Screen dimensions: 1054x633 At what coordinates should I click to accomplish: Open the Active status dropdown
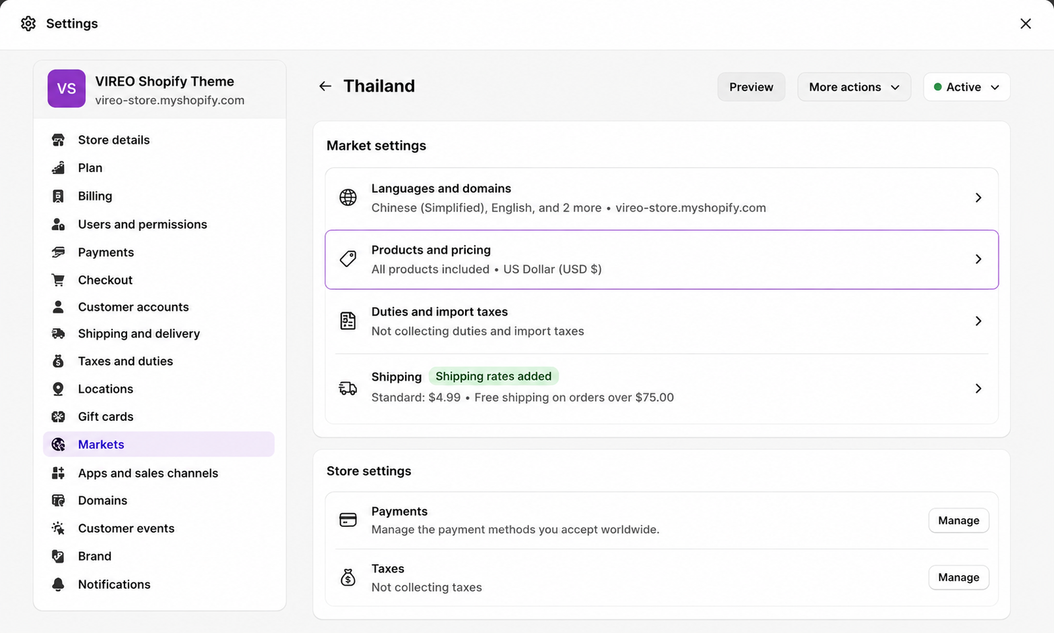coord(967,87)
